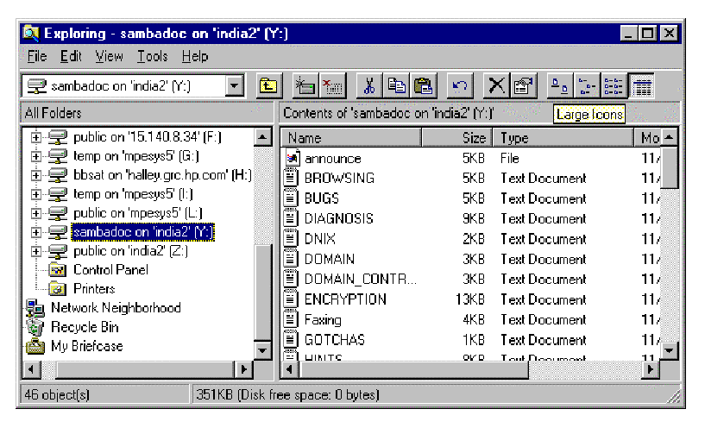Select Recycle Bin in folder tree
Viewport: 705px width, 428px height.
click(85, 327)
